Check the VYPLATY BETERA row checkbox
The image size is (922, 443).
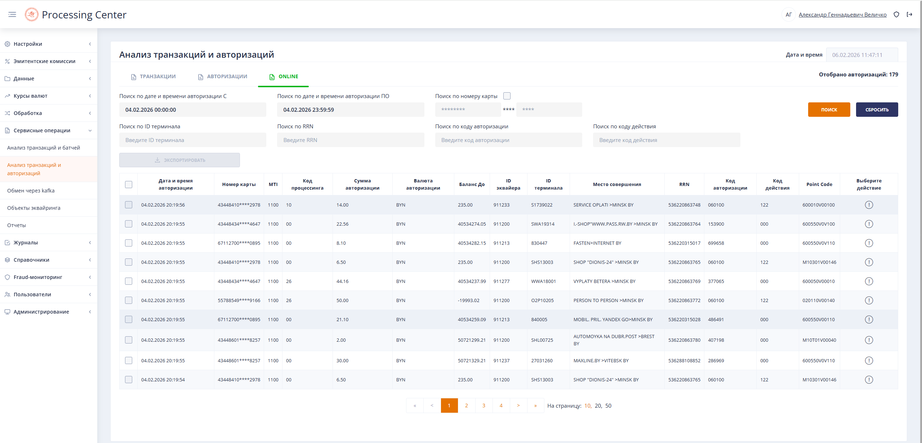tap(129, 281)
